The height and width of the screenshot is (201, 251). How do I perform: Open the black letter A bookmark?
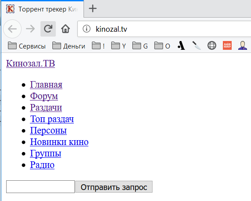point(182,46)
